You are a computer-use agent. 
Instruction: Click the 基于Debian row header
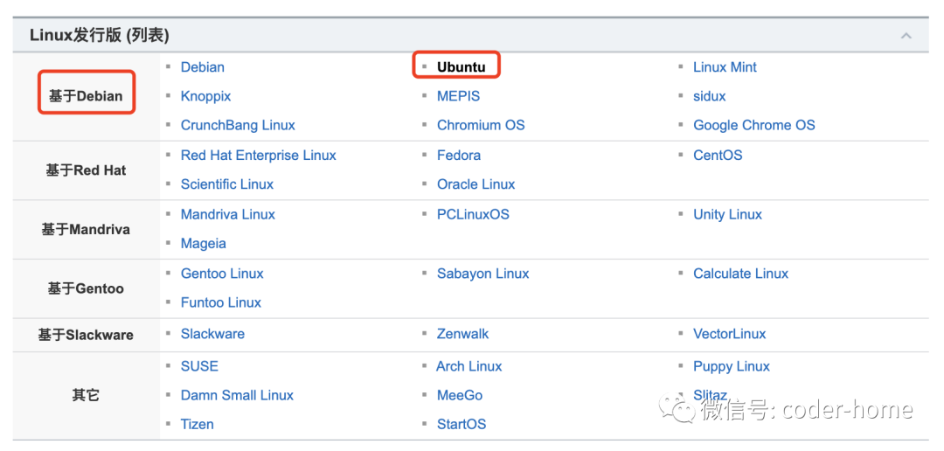coord(86,96)
